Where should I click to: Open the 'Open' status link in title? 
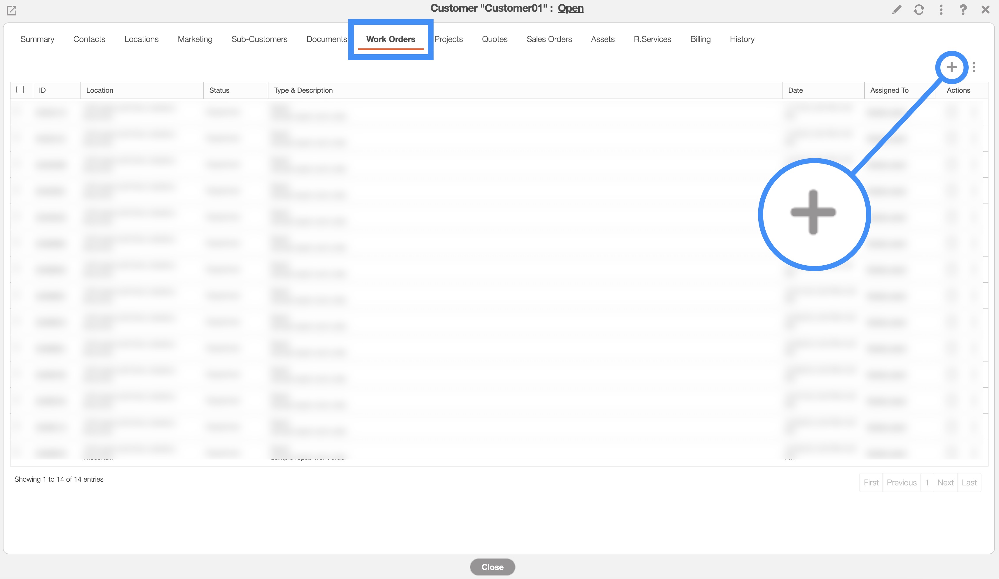click(x=570, y=8)
